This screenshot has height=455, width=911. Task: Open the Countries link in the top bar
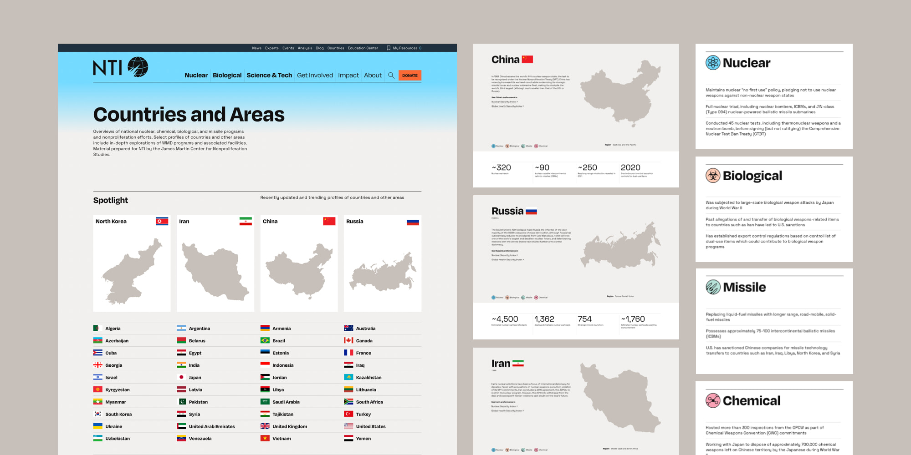[336, 48]
